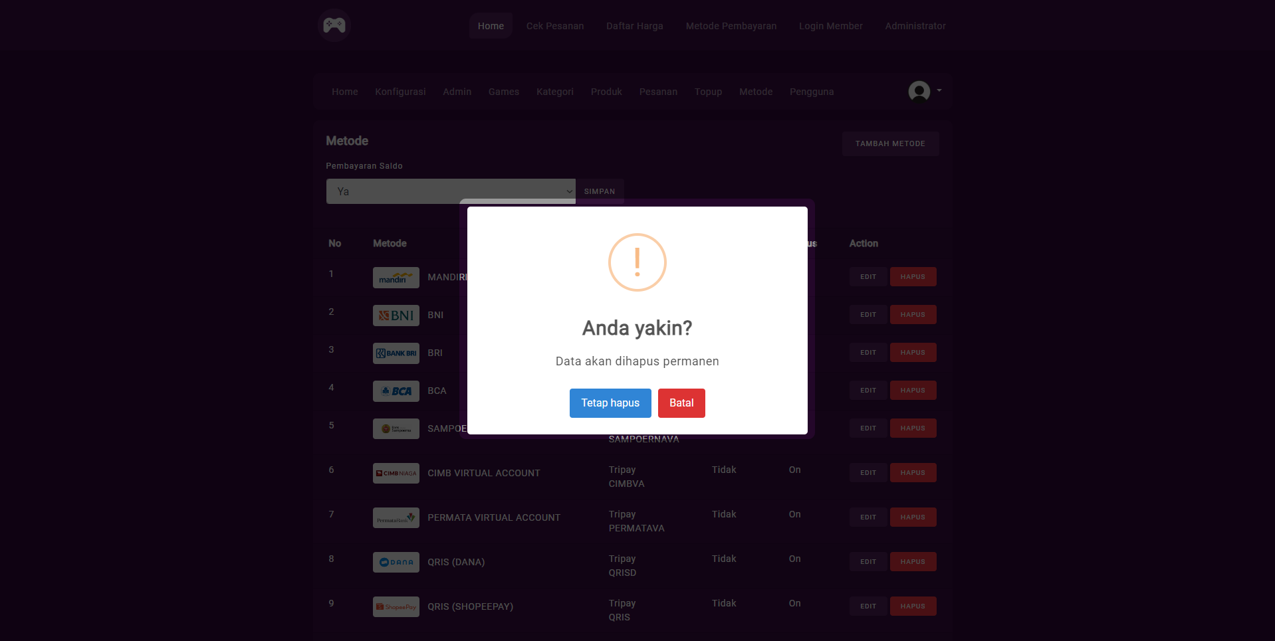1275x641 pixels.
Task: Click the Sampoerna bank logo thumbnail
Action: point(396,429)
